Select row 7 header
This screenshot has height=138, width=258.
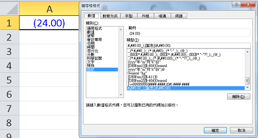pos(10,109)
